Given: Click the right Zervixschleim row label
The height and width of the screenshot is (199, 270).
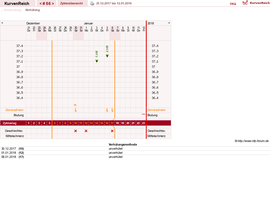Looking at the screenshot, I should (x=156, y=110).
